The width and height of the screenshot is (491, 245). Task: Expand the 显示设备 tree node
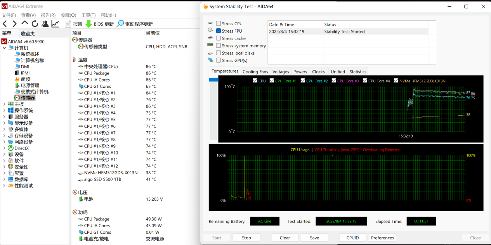point(4,123)
